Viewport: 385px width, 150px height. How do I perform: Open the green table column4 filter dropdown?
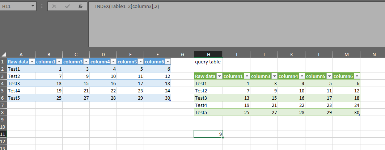302,76
